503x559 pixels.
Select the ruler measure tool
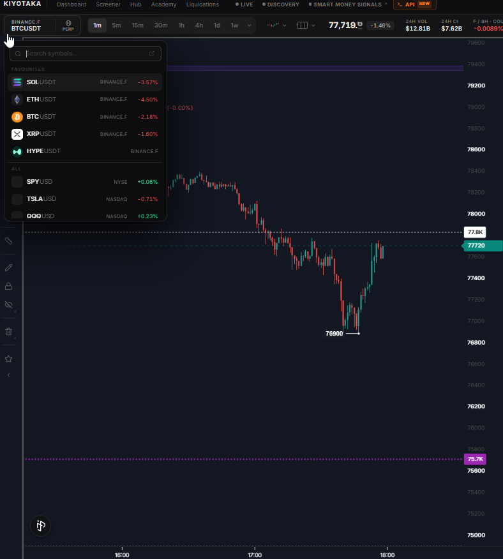[x=8, y=241]
